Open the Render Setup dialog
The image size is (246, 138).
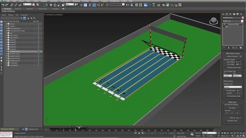pos(163,5)
